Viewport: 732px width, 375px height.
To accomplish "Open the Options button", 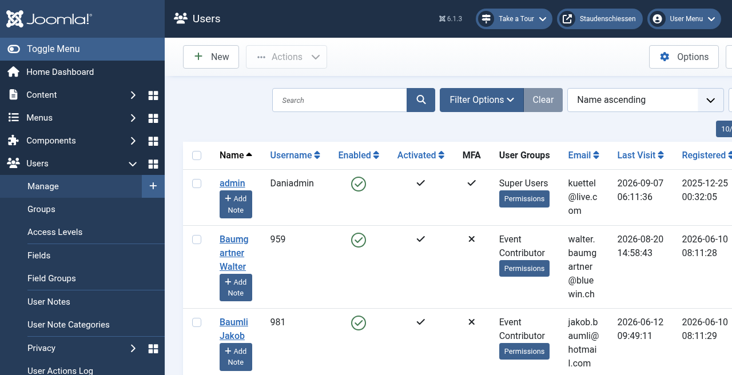I will 684,57.
